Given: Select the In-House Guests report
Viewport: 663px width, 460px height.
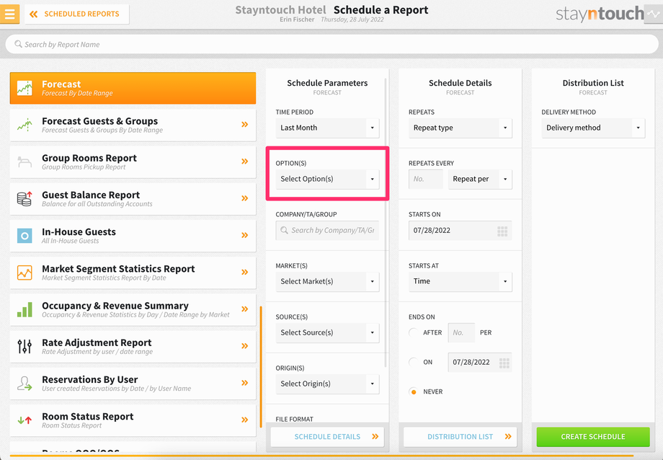Looking at the screenshot, I should pos(133,236).
